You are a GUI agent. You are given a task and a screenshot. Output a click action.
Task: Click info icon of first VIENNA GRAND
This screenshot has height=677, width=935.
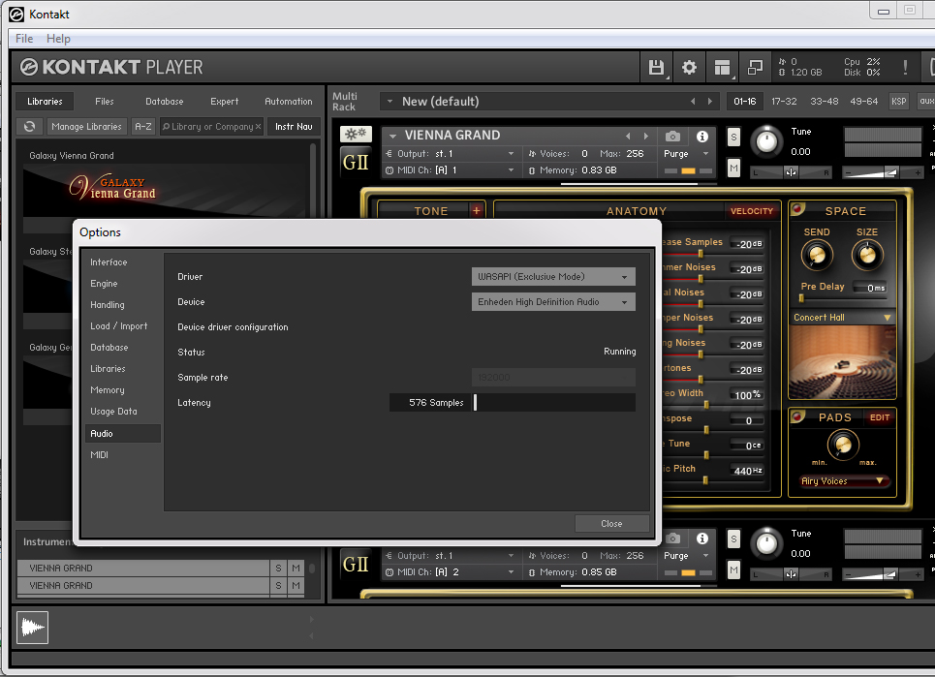(702, 137)
